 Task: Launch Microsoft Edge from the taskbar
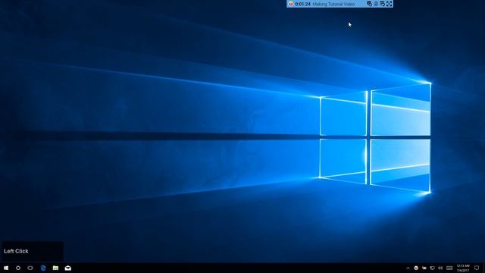[43, 268]
